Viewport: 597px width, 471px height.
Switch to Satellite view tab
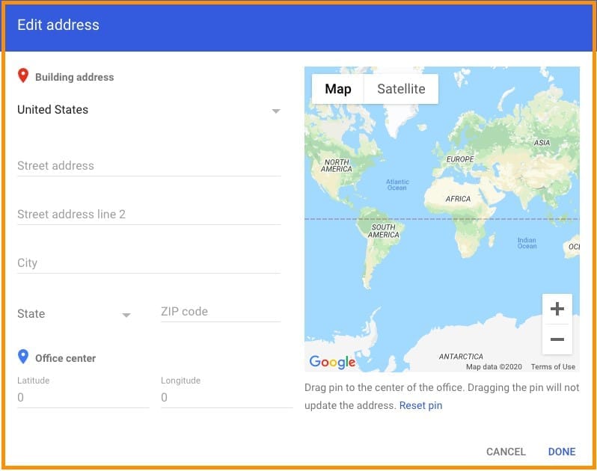(401, 89)
